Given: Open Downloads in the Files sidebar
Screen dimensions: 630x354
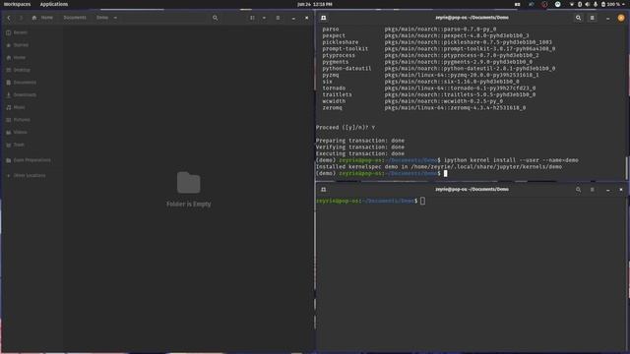Looking at the screenshot, I should (31, 94).
